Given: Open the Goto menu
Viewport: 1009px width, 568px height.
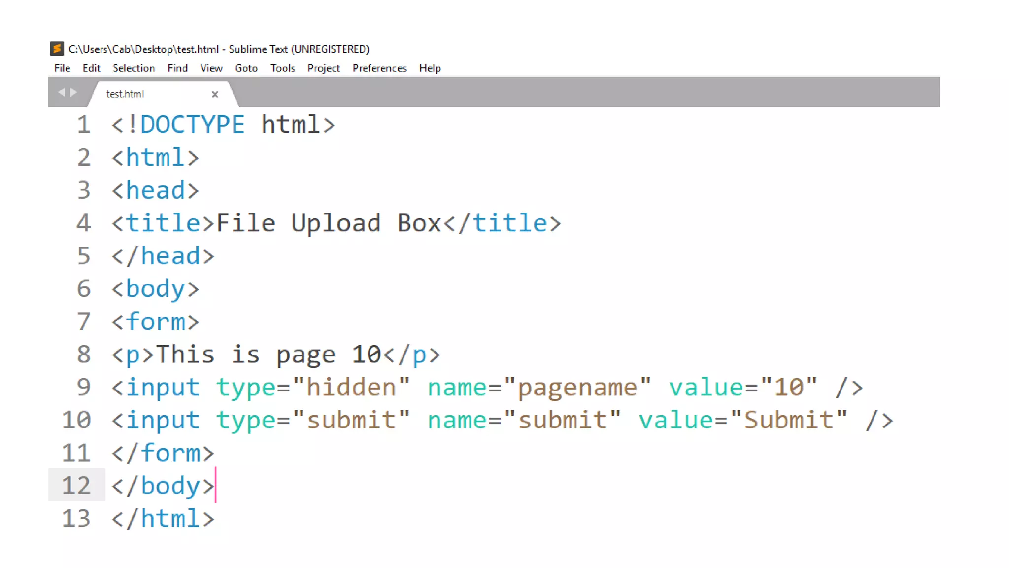Looking at the screenshot, I should point(246,68).
